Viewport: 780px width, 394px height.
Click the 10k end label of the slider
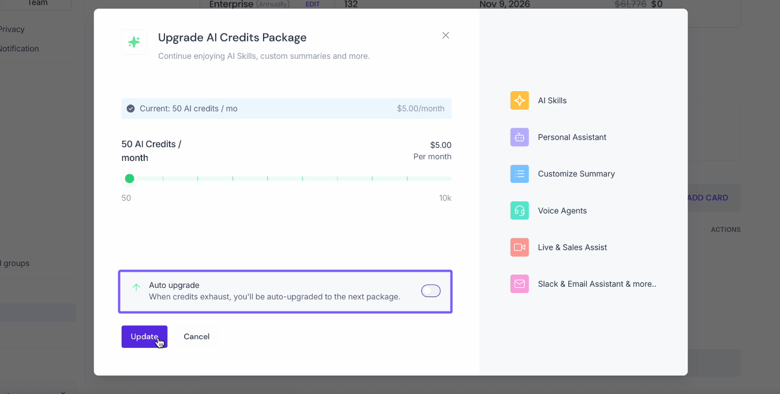click(445, 198)
